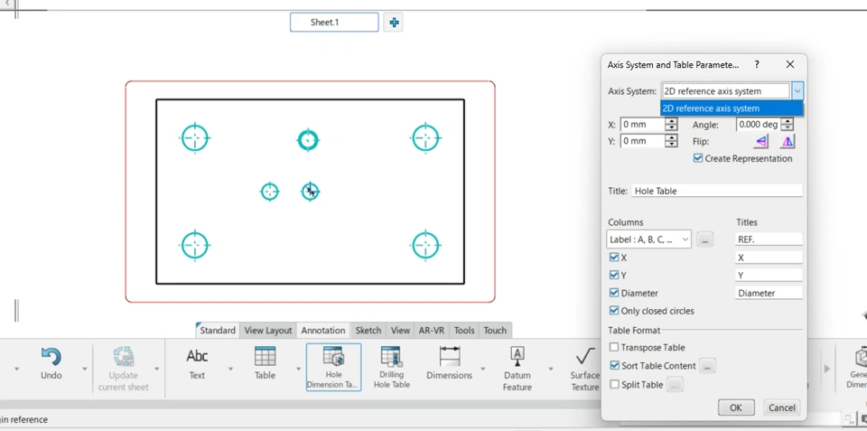Viewport: 867px width, 431px height.
Task: Enable Split Table checkbox
Action: click(614, 384)
